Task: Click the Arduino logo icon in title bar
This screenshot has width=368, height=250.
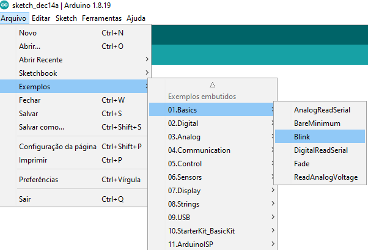Action: pos(4,5)
